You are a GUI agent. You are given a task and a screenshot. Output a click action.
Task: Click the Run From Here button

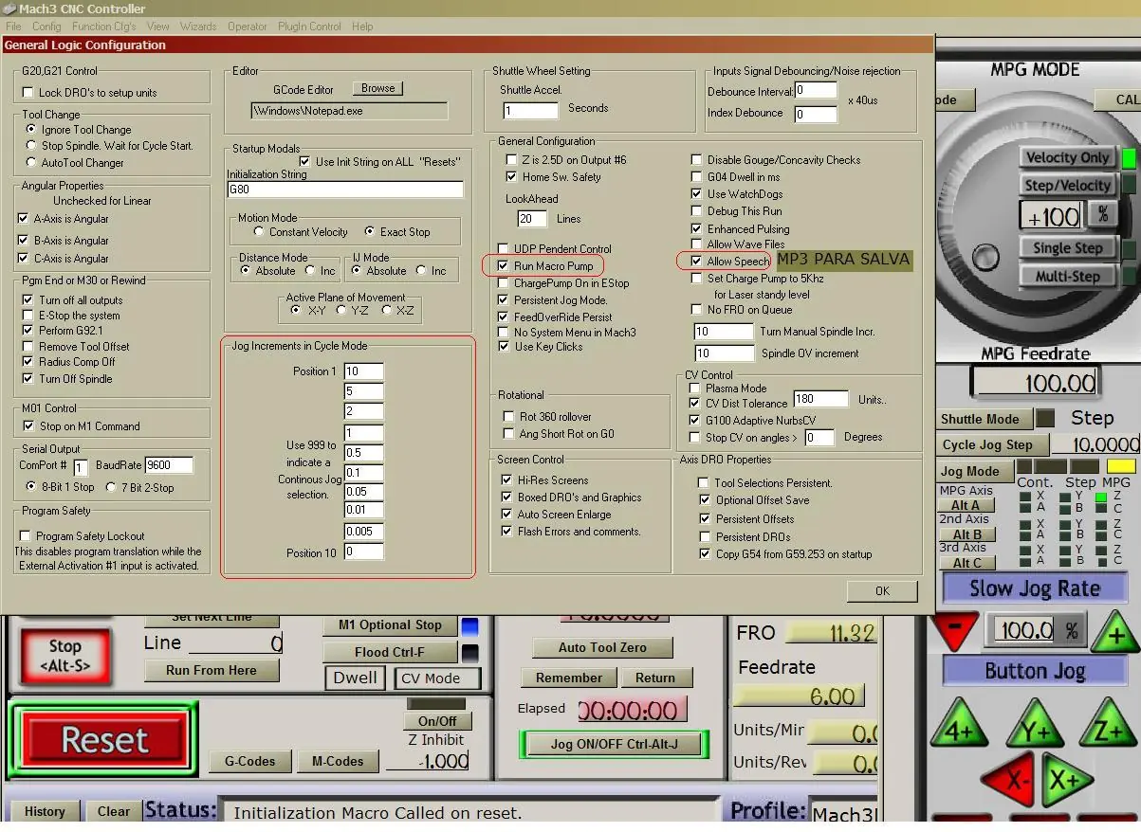tap(211, 670)
